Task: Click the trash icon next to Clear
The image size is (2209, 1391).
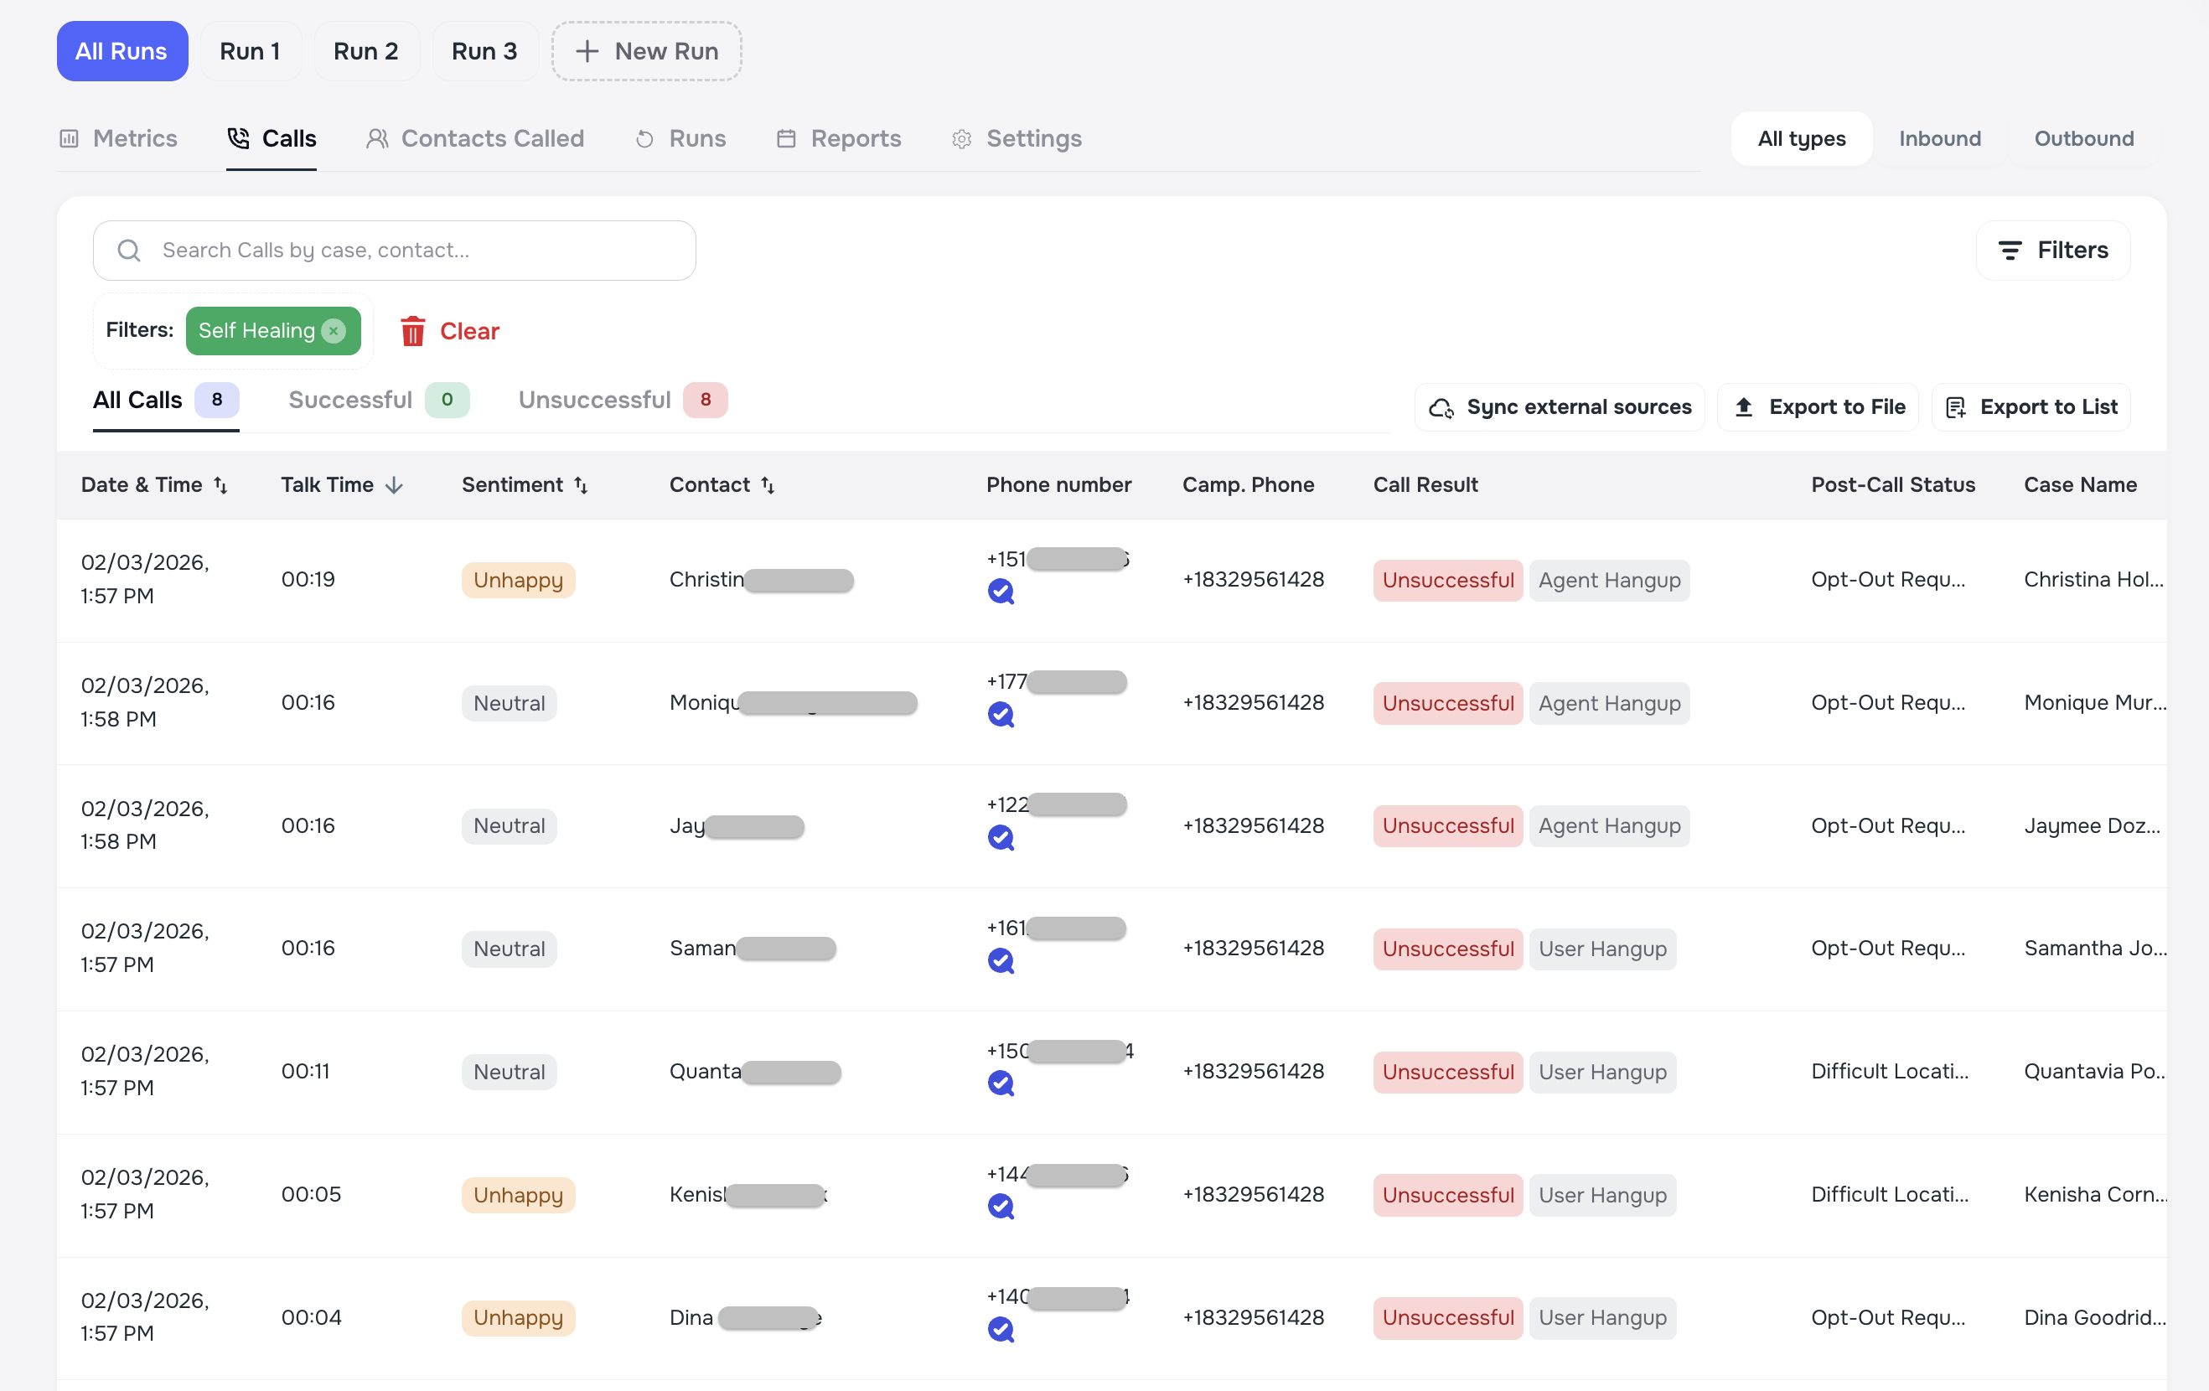Action: [x=413, y=331]
